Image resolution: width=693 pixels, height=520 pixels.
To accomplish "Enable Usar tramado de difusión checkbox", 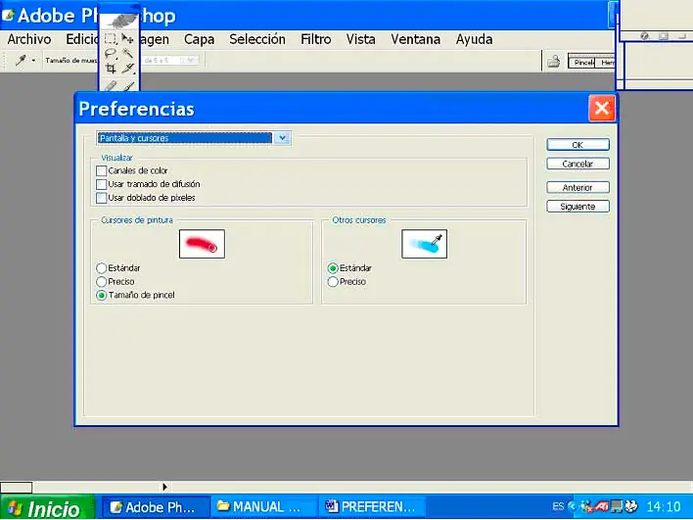I will point(101,184).
